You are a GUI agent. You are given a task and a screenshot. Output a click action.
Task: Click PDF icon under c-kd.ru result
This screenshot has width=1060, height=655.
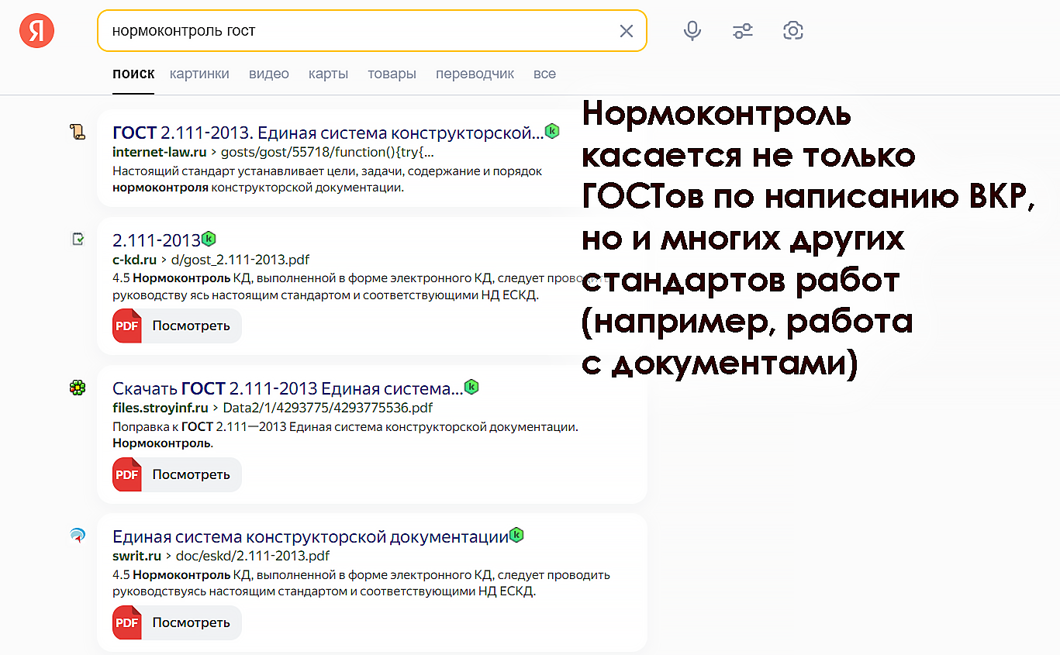pos(127,326)
